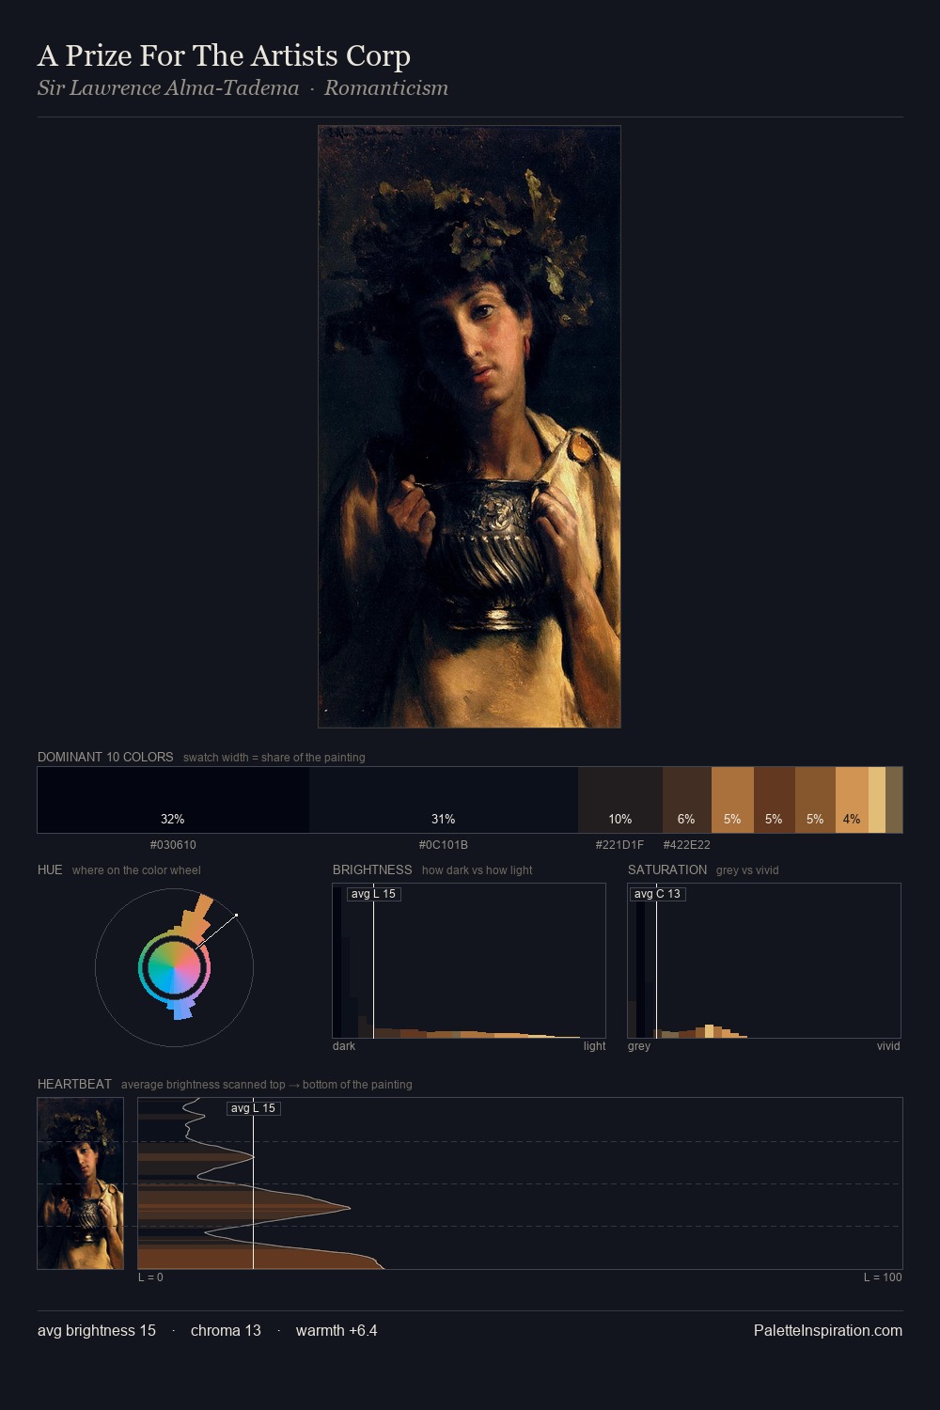Click hex code #0C101B
This screenshot has width=940, height=1410.
[444, 845]
